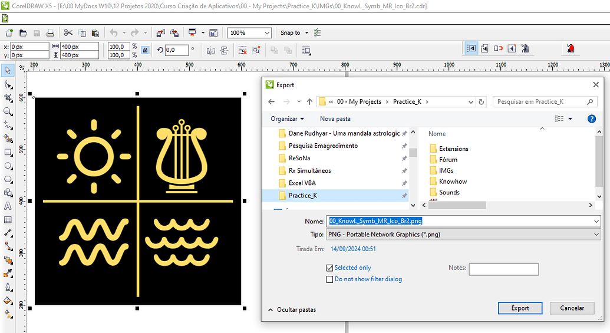The image size is (610, 333).
Task: Open the Options checklist icon
Action: (x=318, y=32)
